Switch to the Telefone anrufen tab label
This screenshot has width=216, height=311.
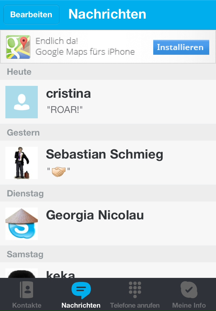pyautogui.click(x=135, y=305)
